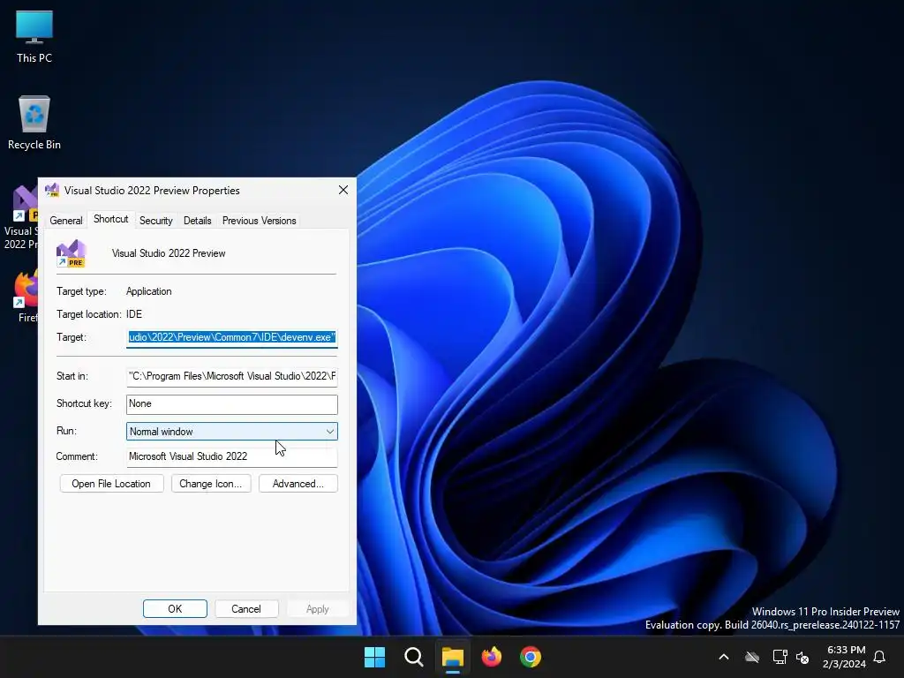Click into the Target field

(232, 337)
